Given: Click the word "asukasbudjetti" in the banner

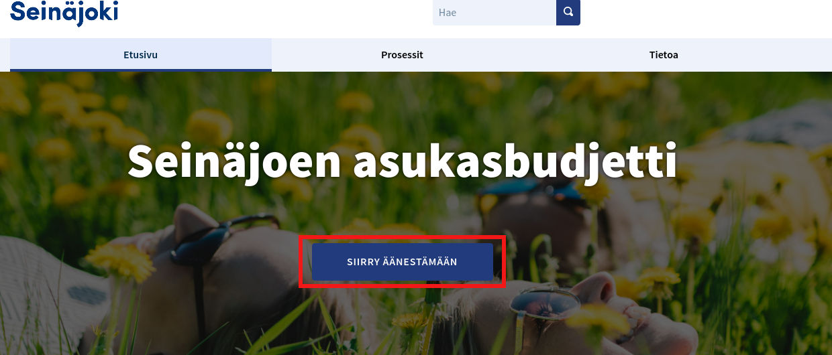Looking at the screenshot, I should [515, 161].
